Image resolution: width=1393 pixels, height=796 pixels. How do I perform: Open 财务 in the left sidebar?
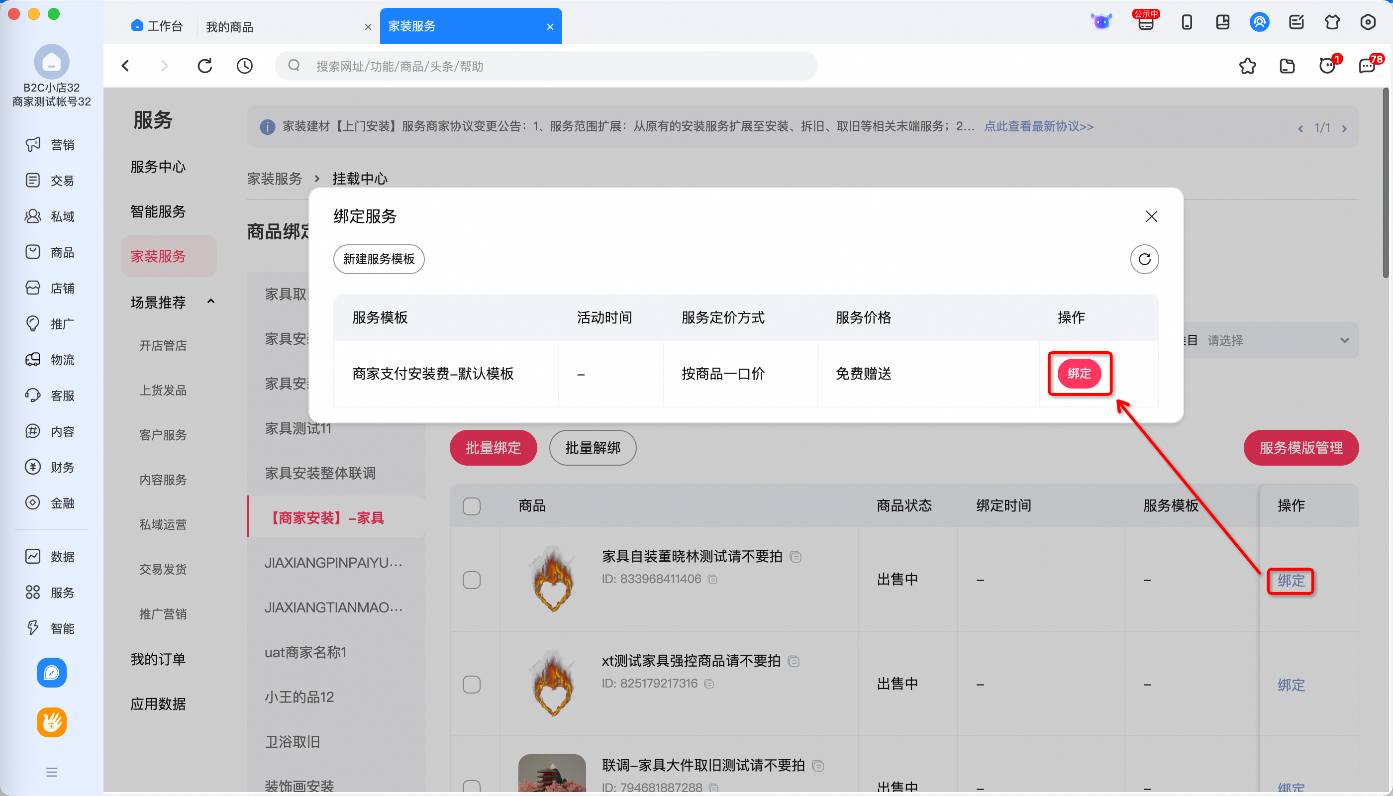(x=50, y=467)
